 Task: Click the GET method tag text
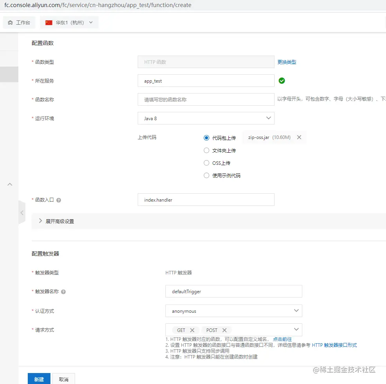181,330
